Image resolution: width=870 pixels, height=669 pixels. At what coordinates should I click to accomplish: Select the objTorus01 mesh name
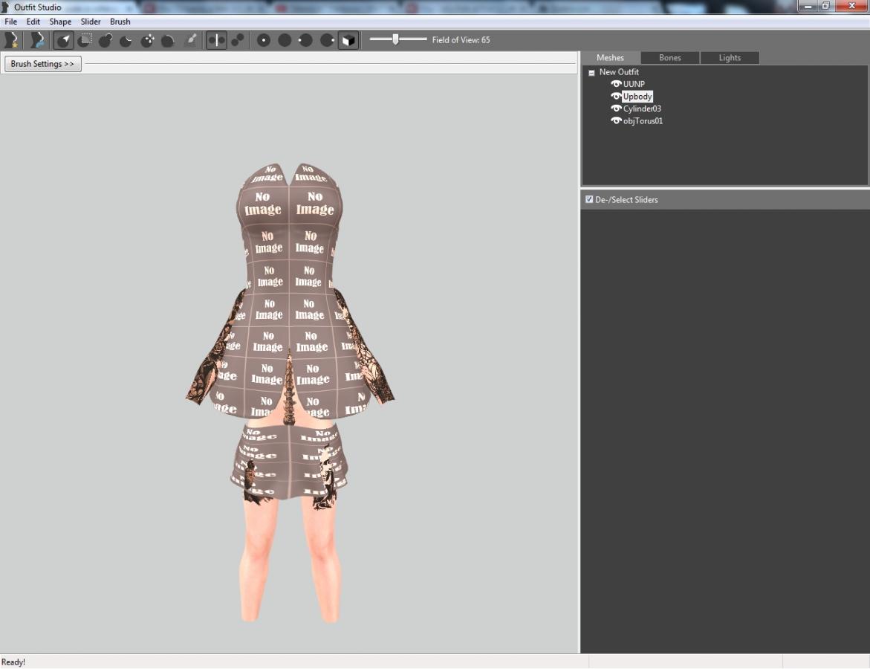pyautogui.click(x=643, y=121)
